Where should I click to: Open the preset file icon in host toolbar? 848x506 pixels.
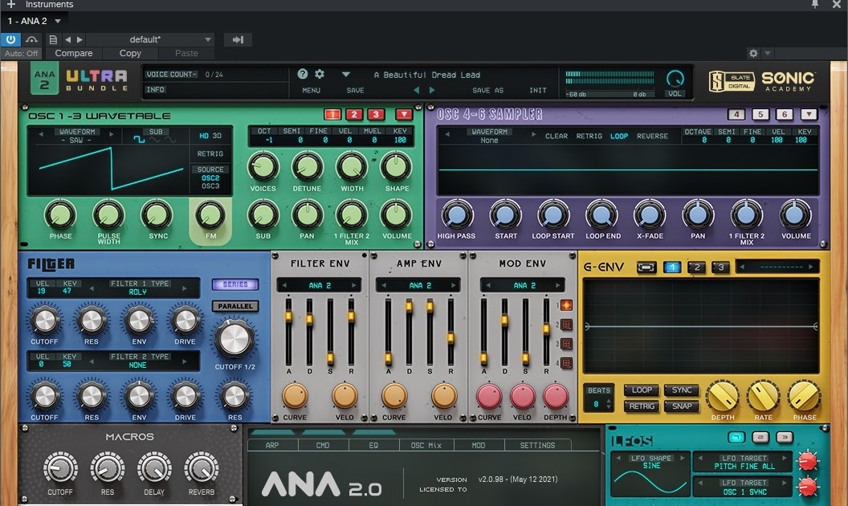point(53,39)
